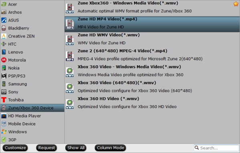This screenshot has width=240, height=153.
Task: Click the 3GP phone icon
Action: pos(4,139)
